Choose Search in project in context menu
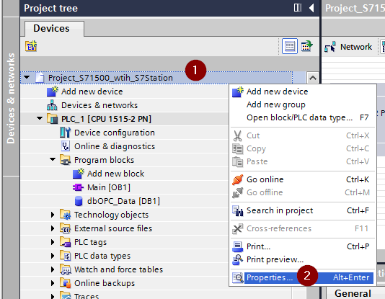385x299 pixels. [x=303, y=210]
